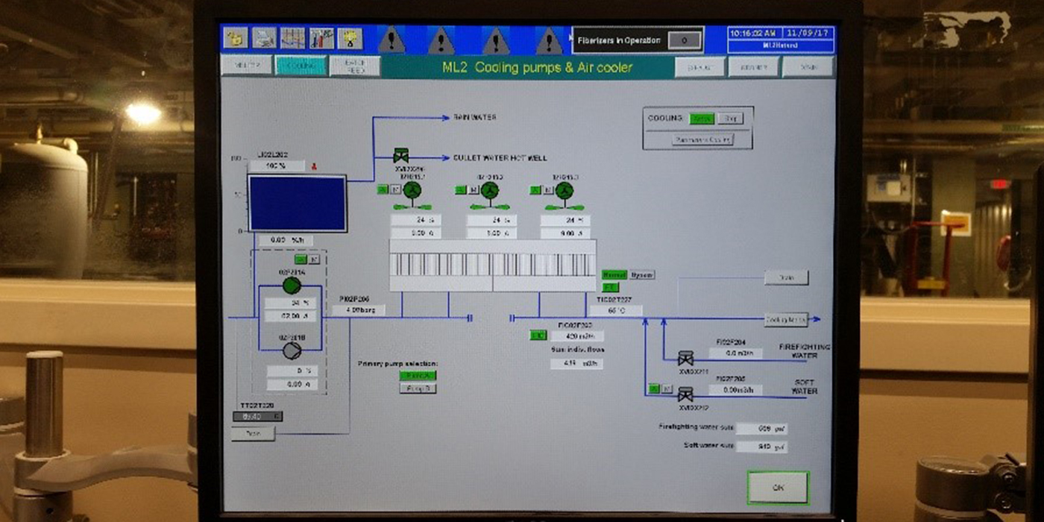Screen dimensions: 1044x522
Task: Select Normal mode for the air cooler
Action: [614, 275]
